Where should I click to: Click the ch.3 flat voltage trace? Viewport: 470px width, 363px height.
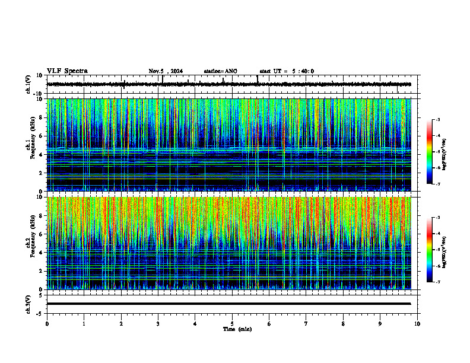click(228, 304)
